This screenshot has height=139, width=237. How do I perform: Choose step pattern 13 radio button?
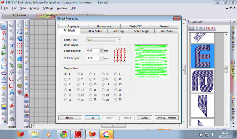(91, 84)
